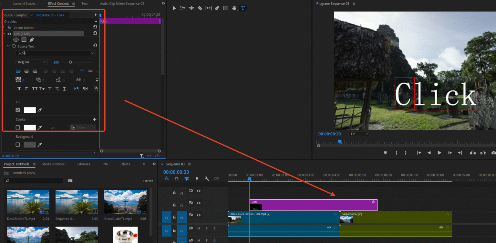The image size is (496, 243).
Task: Select the Ripple Edit tool
Action: click(191, 8)
